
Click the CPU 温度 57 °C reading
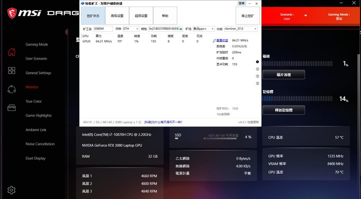[x=306, y=137]
